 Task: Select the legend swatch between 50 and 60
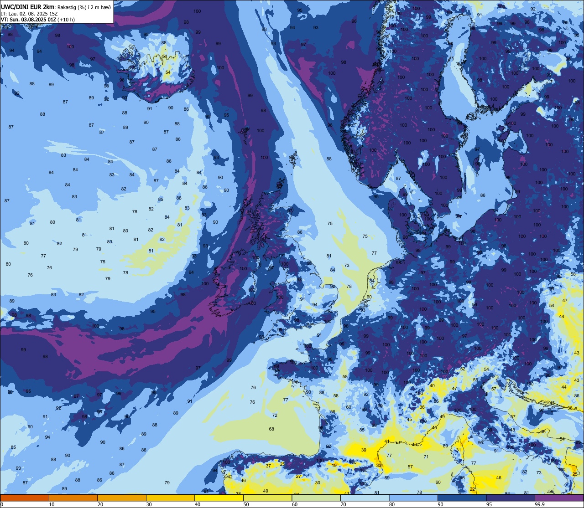tap(267, 498)
